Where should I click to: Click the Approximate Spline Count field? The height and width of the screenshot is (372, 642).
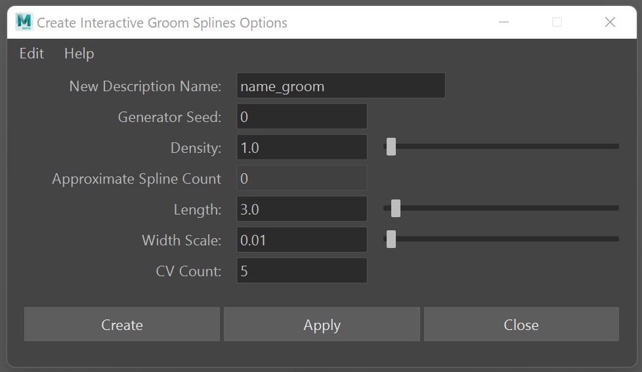[301, 178]
